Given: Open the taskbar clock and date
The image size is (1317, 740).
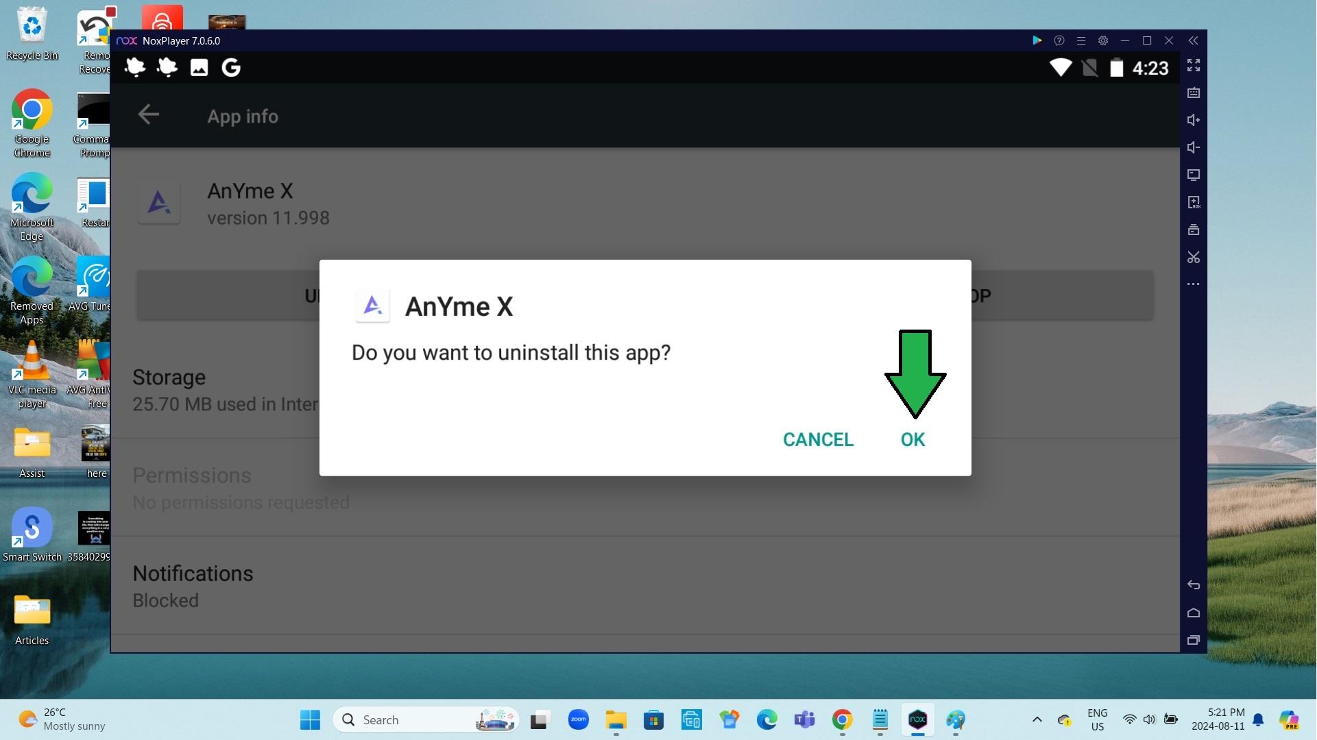Looking at the screenshot, I should point(1218,719).
